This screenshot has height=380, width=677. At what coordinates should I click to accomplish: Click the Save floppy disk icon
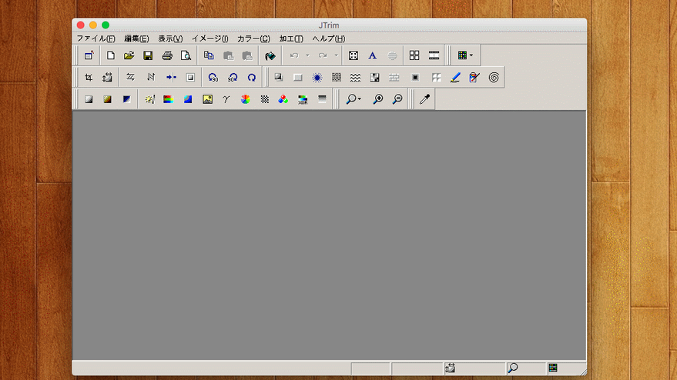tap(148, 55)
